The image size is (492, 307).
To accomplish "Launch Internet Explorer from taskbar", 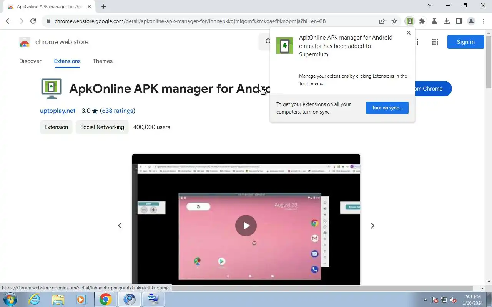I will (35, 299).
